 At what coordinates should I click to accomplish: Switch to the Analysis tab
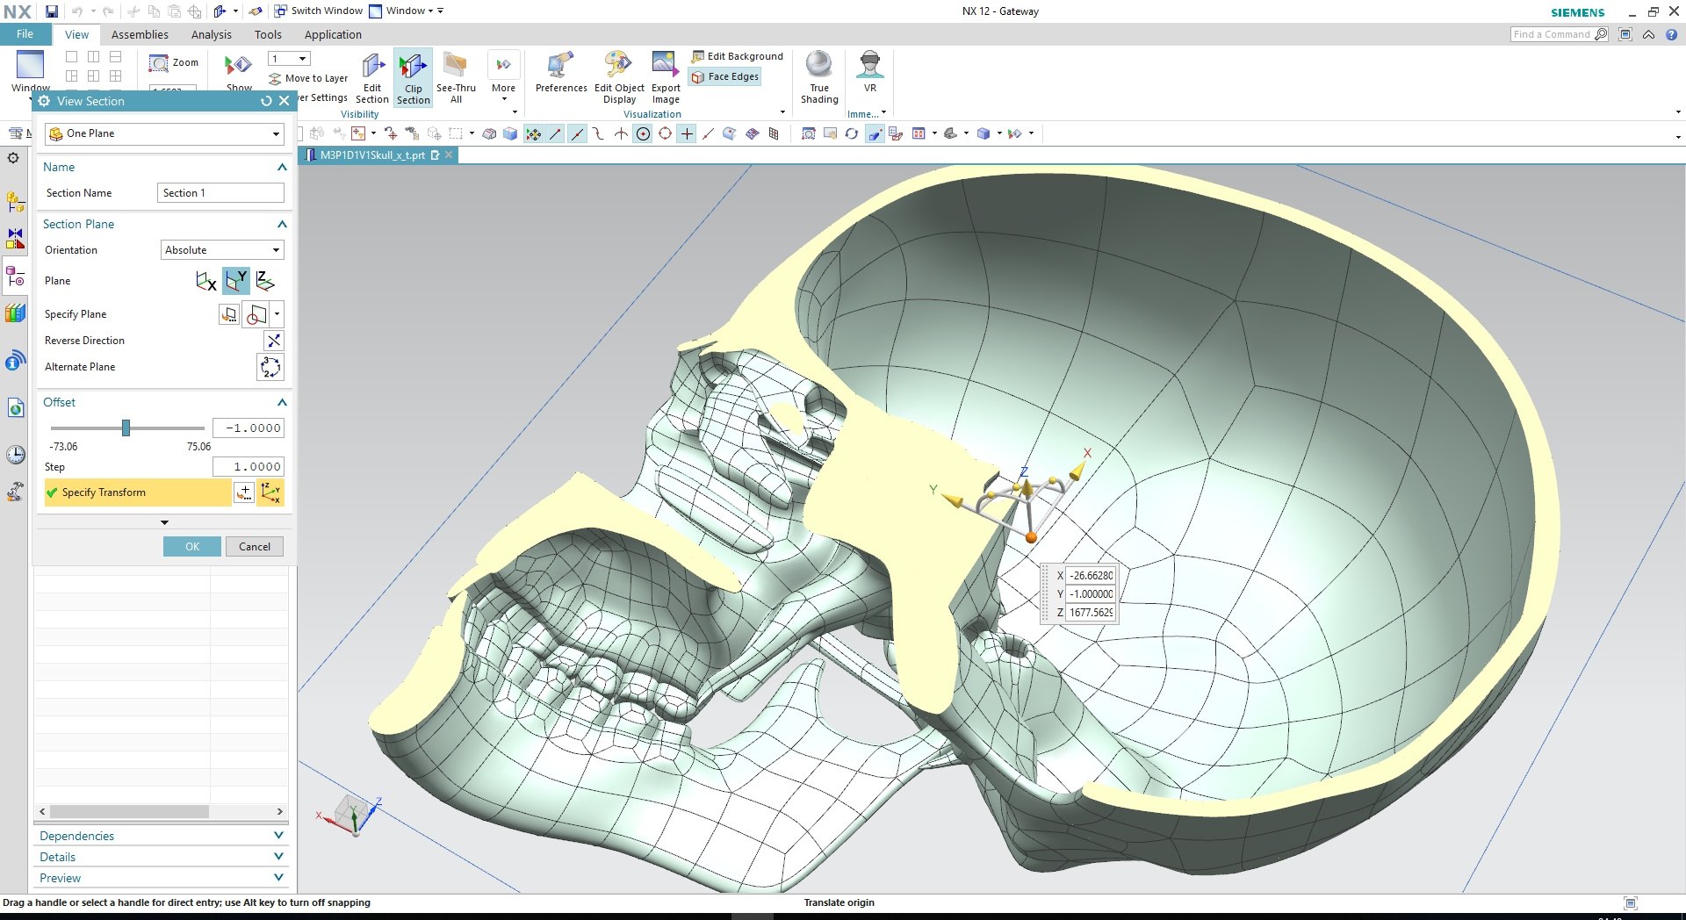click(x=211, y=34)
